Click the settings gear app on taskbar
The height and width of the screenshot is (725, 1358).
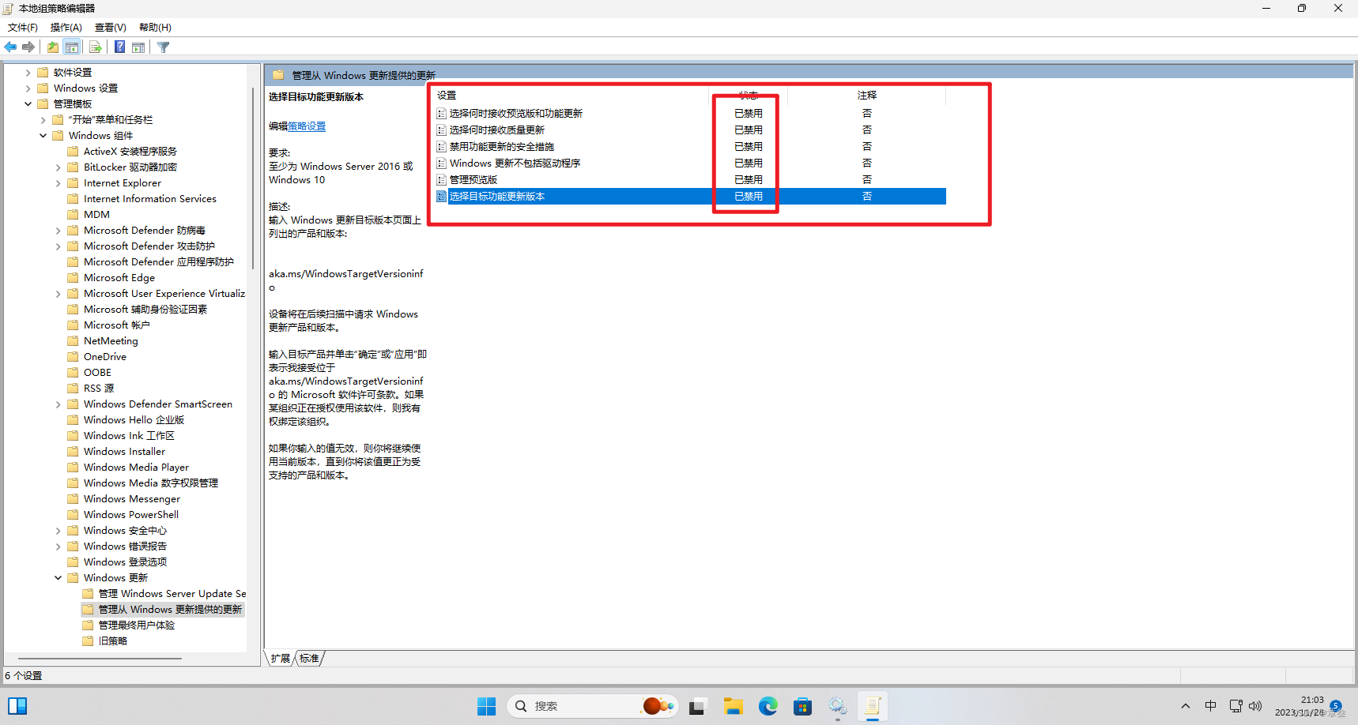[837, 706]
